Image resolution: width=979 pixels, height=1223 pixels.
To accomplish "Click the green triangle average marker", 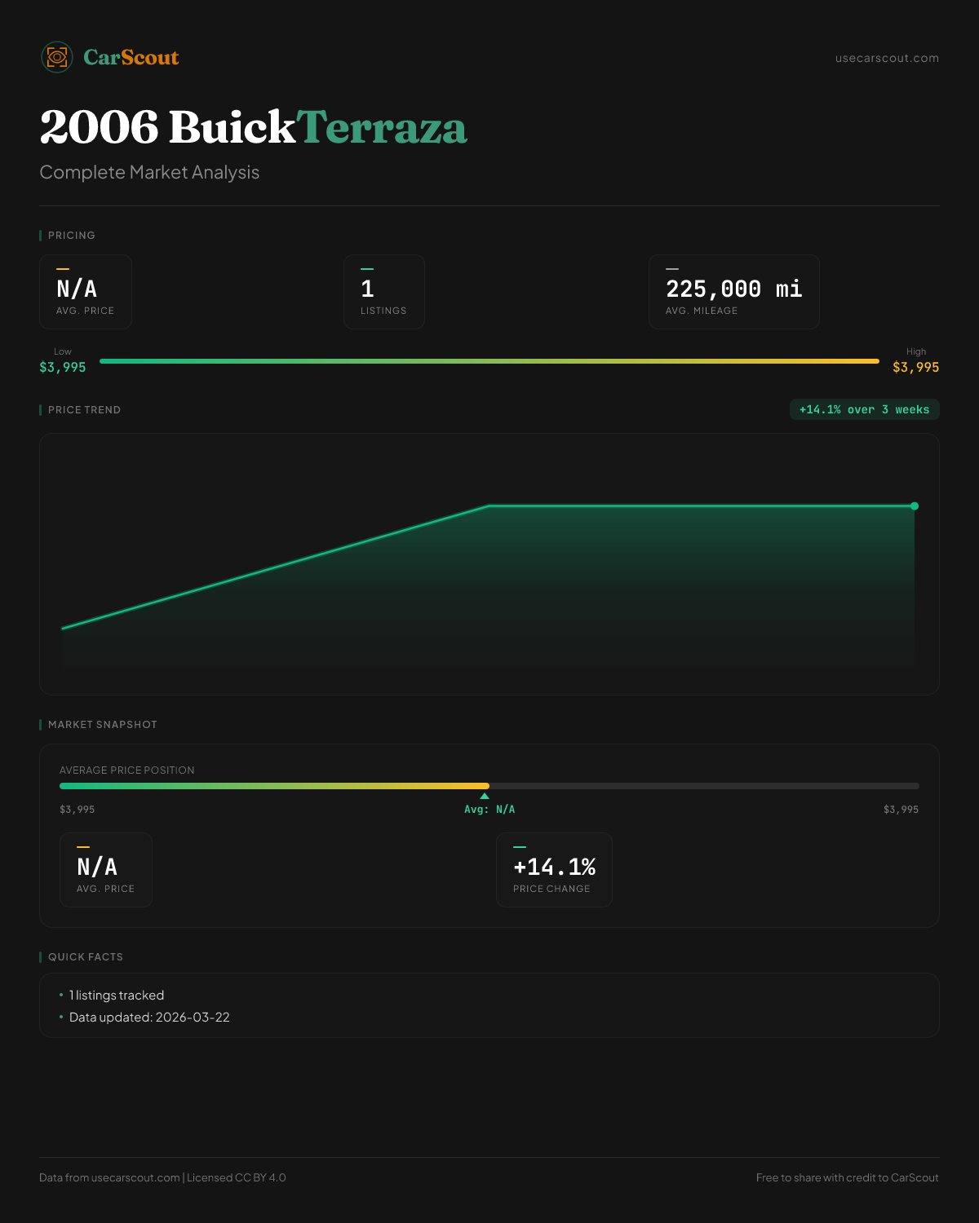I will 485,796.
